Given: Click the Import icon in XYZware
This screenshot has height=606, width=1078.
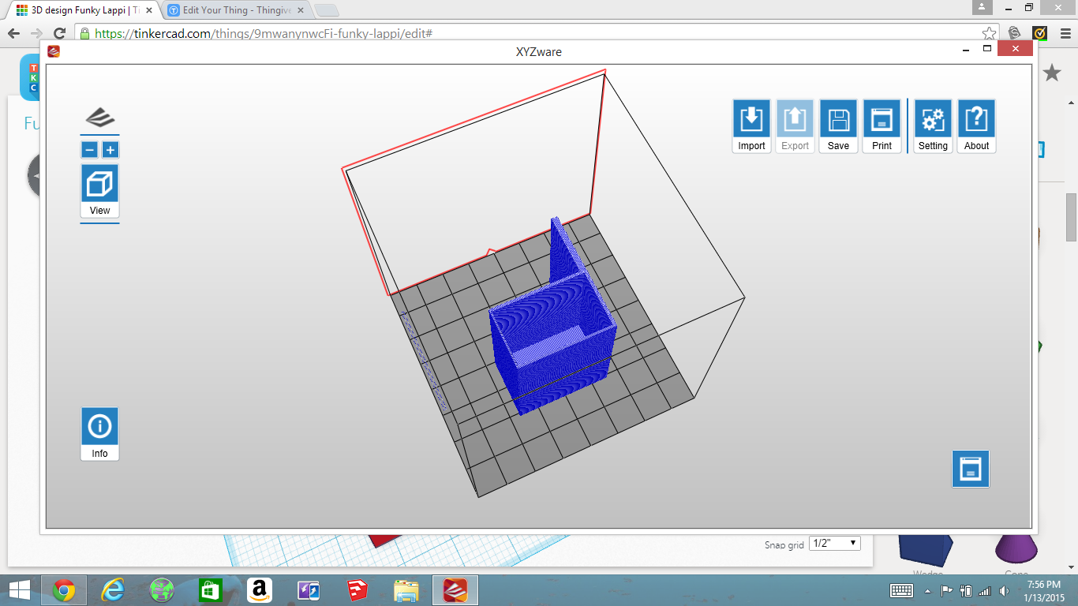Looking at the screenshot, I should point(751,120).
